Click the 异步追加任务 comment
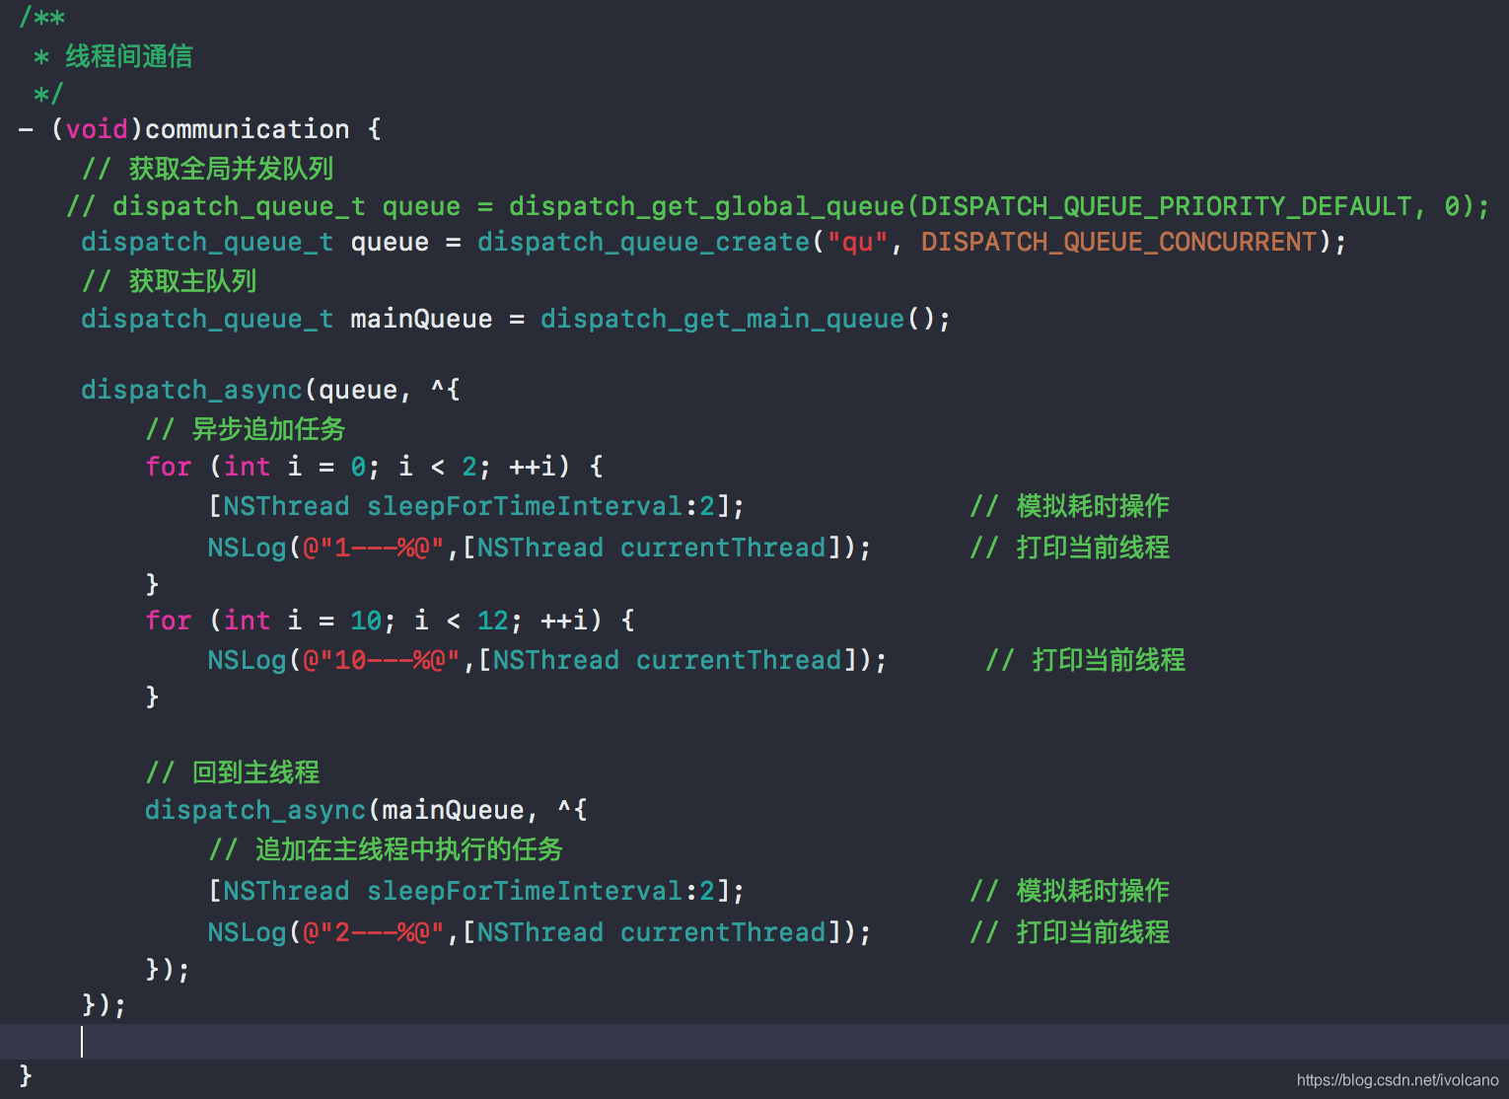Image resolution: width=1509 pixels, height=1099 pixels. tap(246, 429)
